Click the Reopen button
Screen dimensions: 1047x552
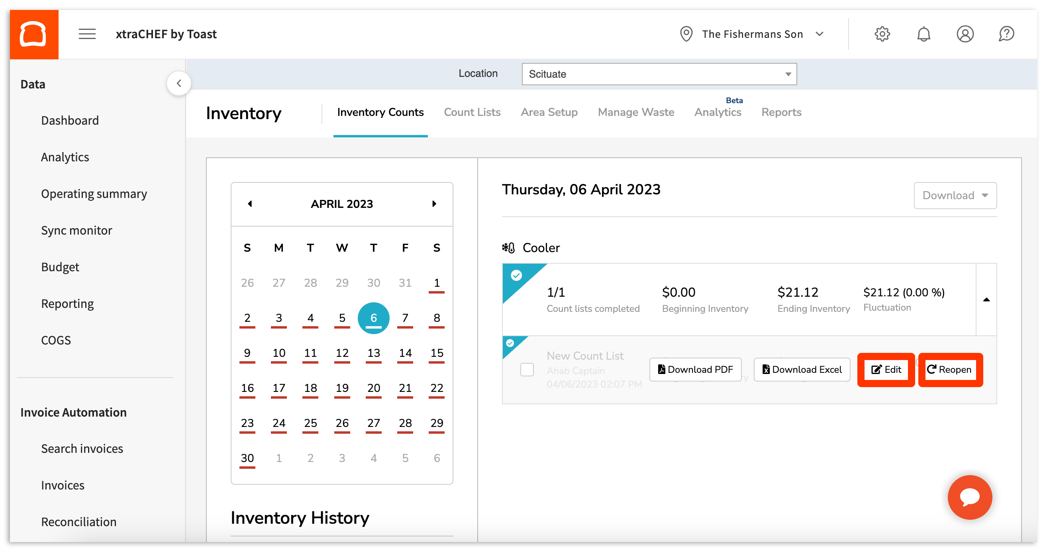[950, 370]
